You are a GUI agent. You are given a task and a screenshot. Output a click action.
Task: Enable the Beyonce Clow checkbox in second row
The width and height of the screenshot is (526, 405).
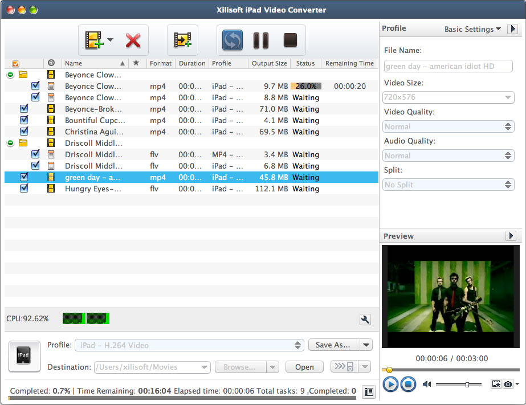[x=35, y=85]
